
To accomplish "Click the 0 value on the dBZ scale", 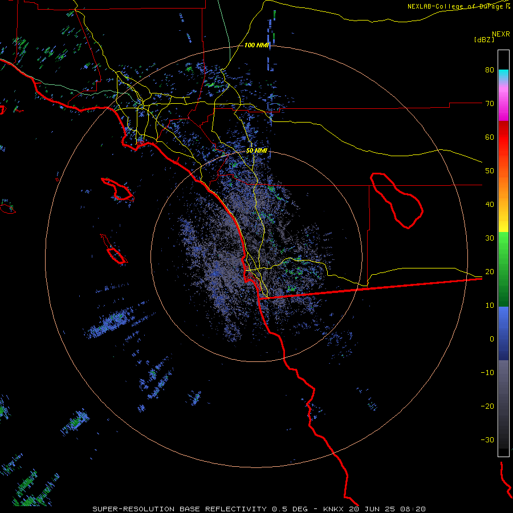I will click(492, 339).
